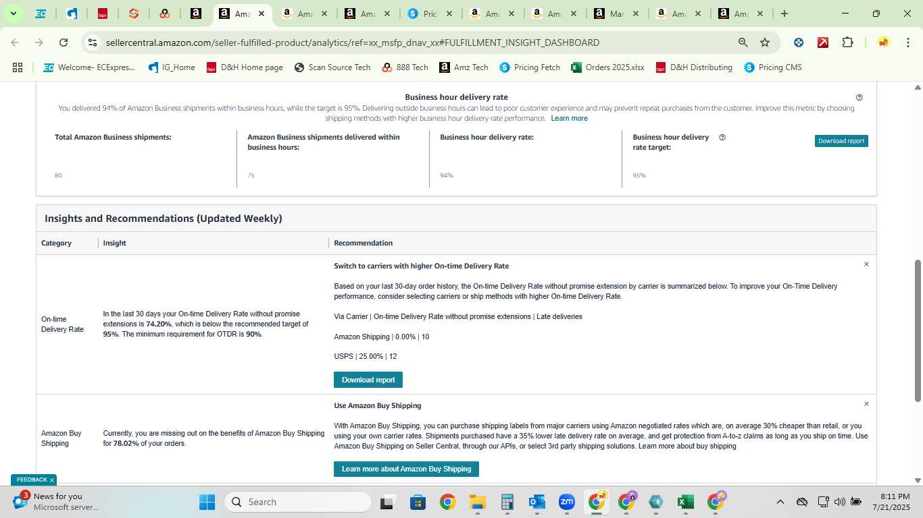Open the FEEDBACK widget
Viewport: 923px width, 518px height.
click(x=32, y=480)
